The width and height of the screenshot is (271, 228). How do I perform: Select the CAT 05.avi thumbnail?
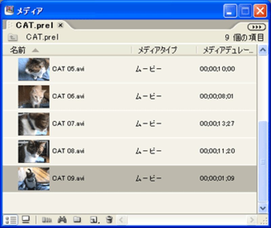34,69
